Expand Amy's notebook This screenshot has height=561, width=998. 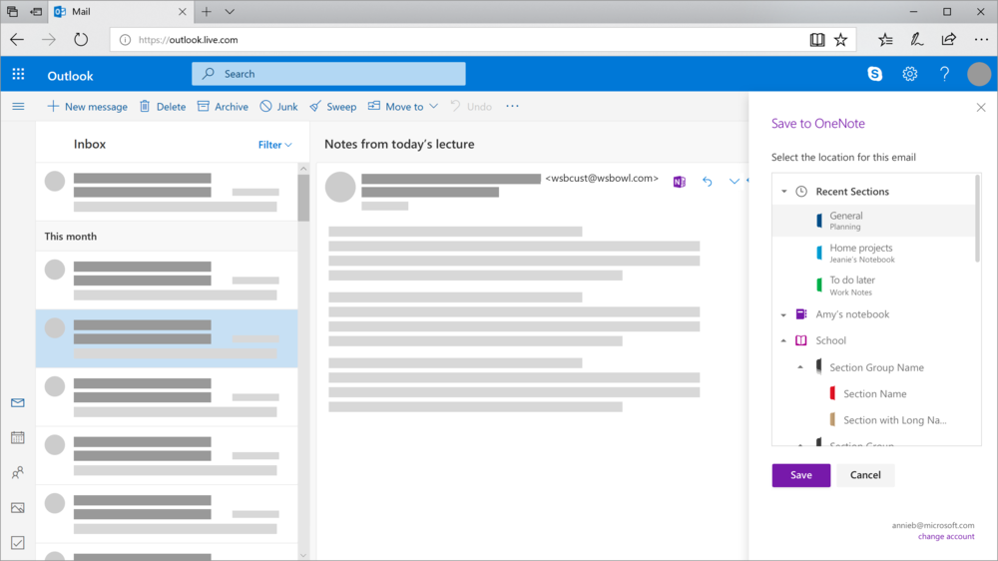[x=783, y=314]
